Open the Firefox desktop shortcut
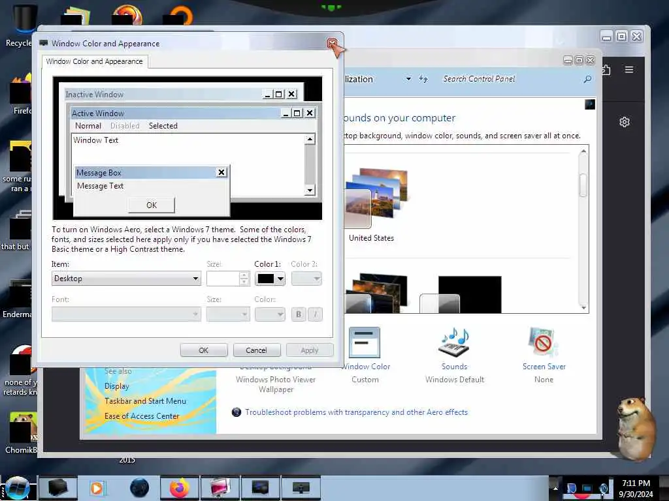 pyautogui.click(x=20, y=94)
